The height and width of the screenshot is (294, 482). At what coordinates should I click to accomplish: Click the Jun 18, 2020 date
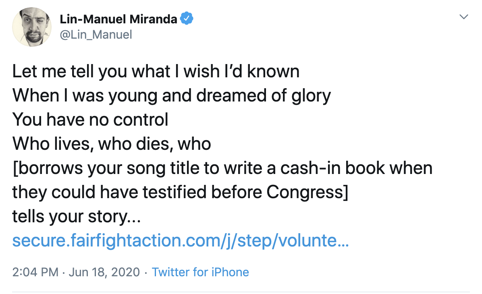[104, 272]
